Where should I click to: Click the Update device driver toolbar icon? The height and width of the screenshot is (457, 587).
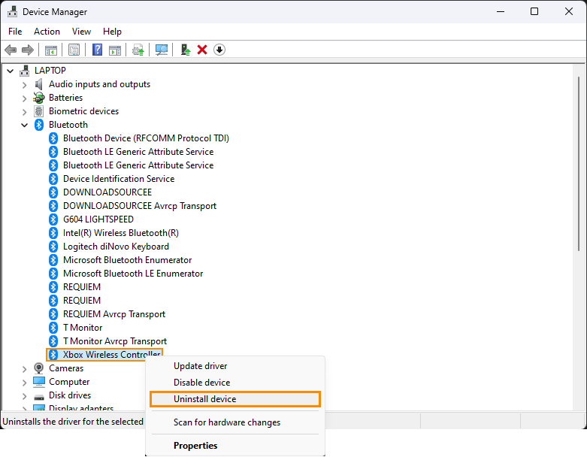coord(138,50)
